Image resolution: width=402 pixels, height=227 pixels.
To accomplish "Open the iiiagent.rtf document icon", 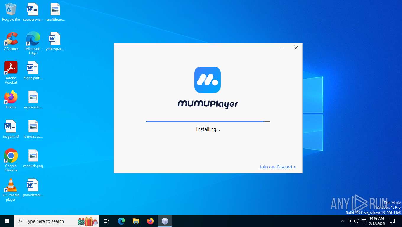I will [x=11, y=129].
